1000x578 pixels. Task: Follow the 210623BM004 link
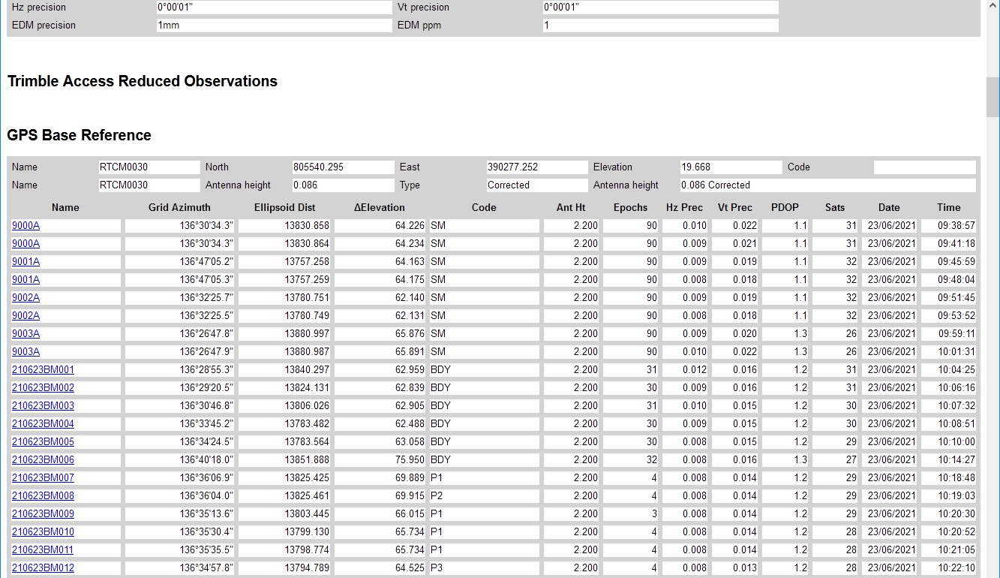(x=43, y=424)
